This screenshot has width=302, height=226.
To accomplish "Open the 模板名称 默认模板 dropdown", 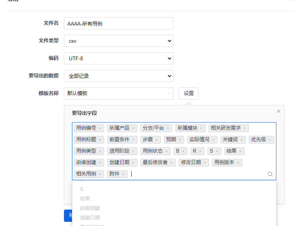I will click(119, 94).
